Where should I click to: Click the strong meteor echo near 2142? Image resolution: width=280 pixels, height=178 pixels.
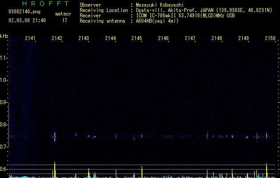[x=55, y=137]
